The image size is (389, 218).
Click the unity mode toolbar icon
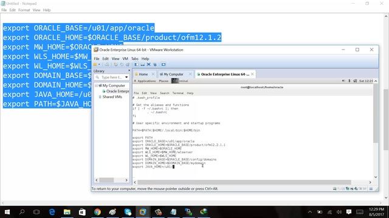[155, 65]
